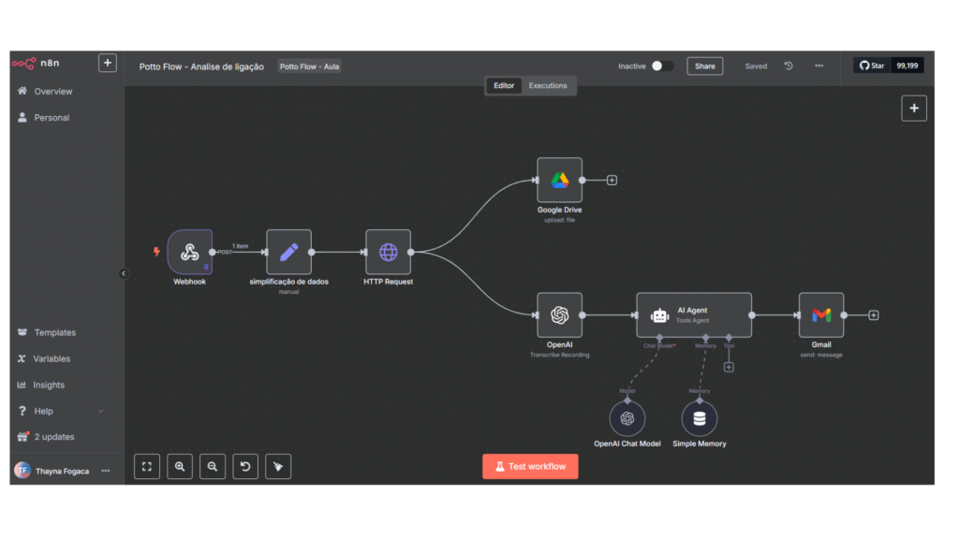Click the GitHub Star button
The height and width of the screenshot is (539, 959).
tap(872, 66)
